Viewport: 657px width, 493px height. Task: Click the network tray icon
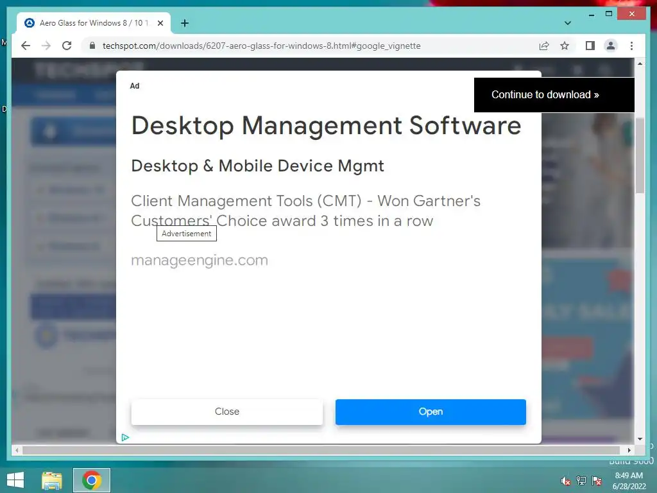(x=581, y=480)
